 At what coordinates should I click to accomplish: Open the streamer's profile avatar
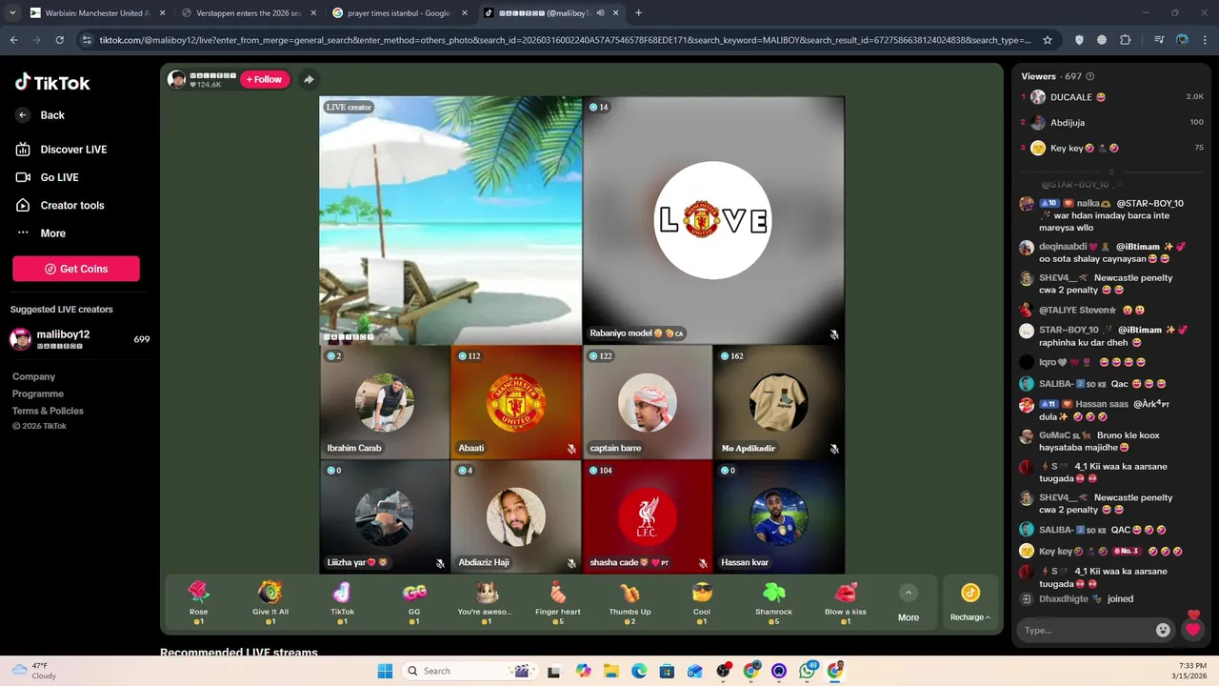coord(177,79)
